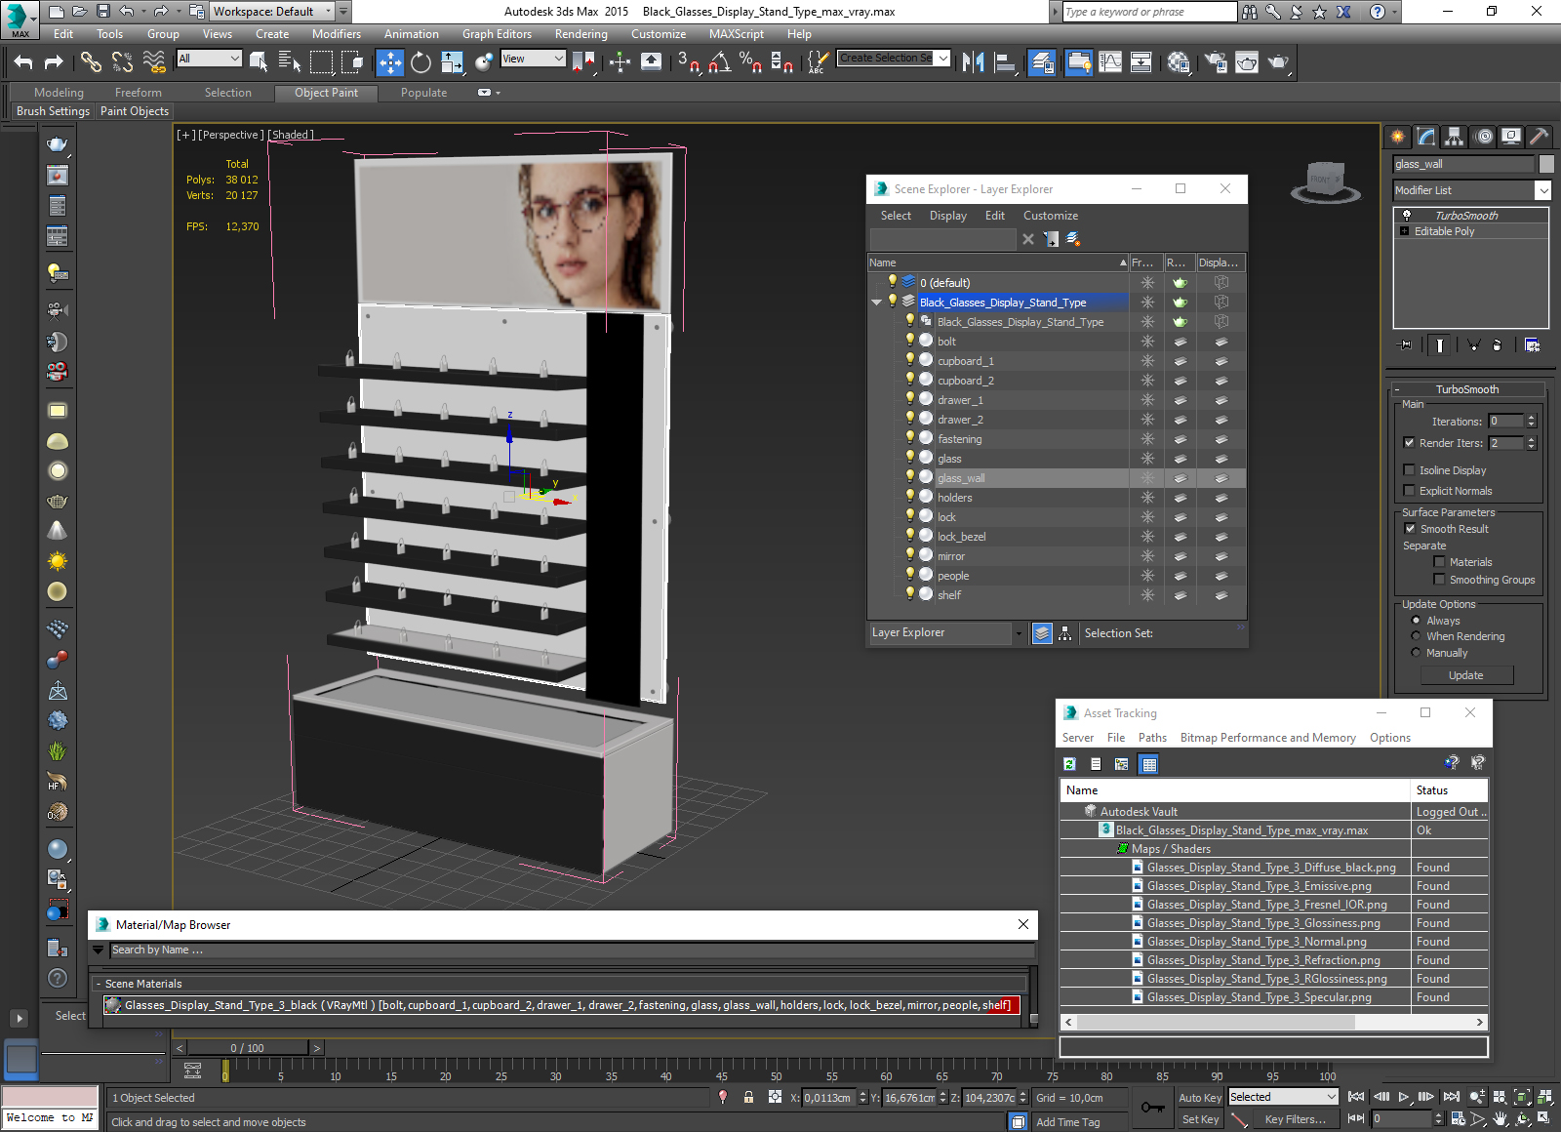Image resolution: width=1561 pixels, height=1132 pixels.
Task: Open Workspace Default dropdown
Action: [273, 12]
